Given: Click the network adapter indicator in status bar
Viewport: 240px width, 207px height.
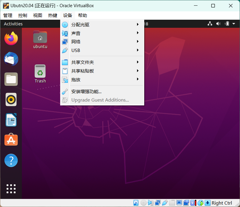Looking at the screenshot, I should tap(158, 203).
